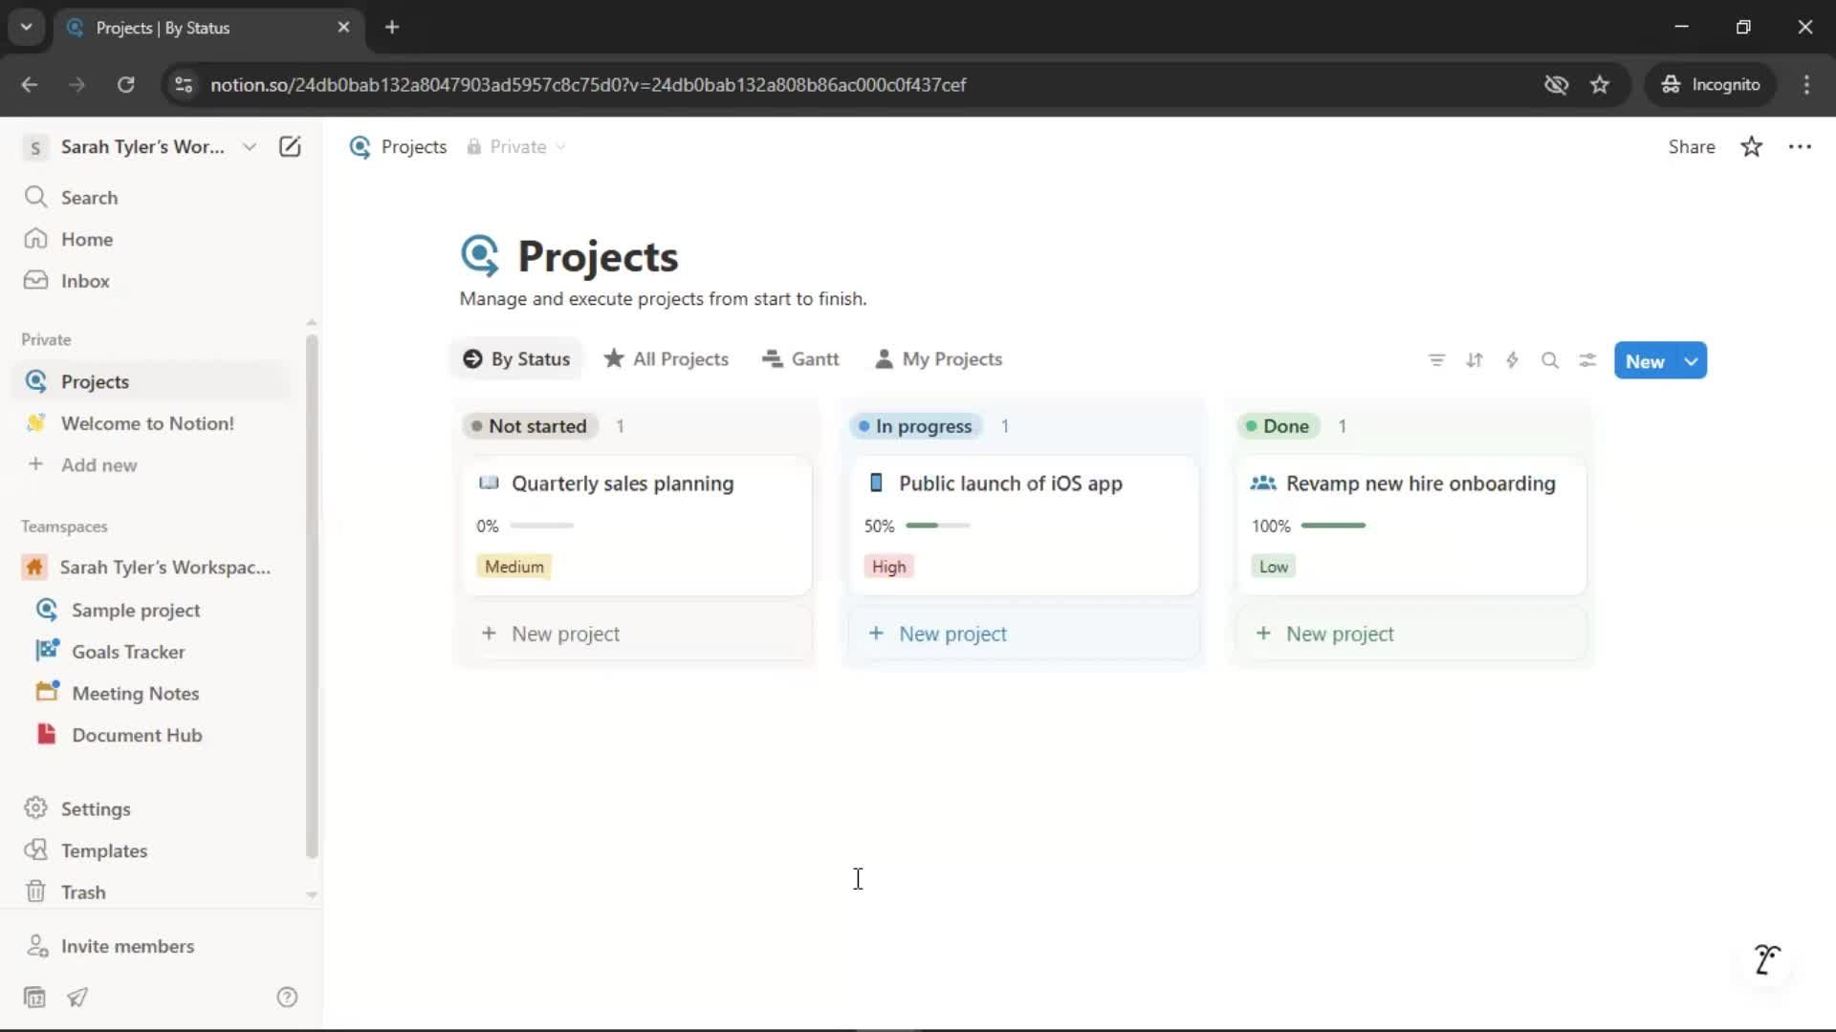Click the Projects page title icon
1836x1032 pixels.
pos(480,256)
